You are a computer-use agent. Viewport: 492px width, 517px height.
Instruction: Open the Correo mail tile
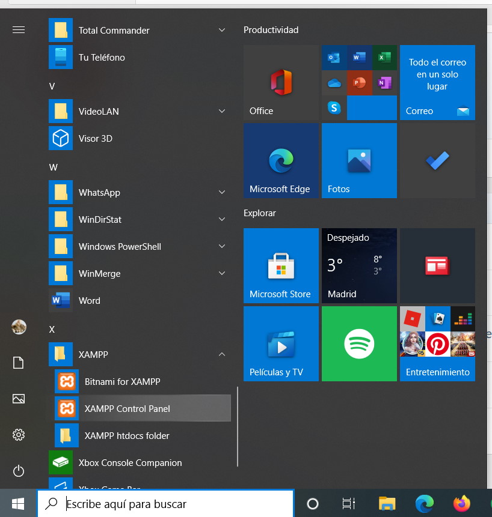coord(437,82)
